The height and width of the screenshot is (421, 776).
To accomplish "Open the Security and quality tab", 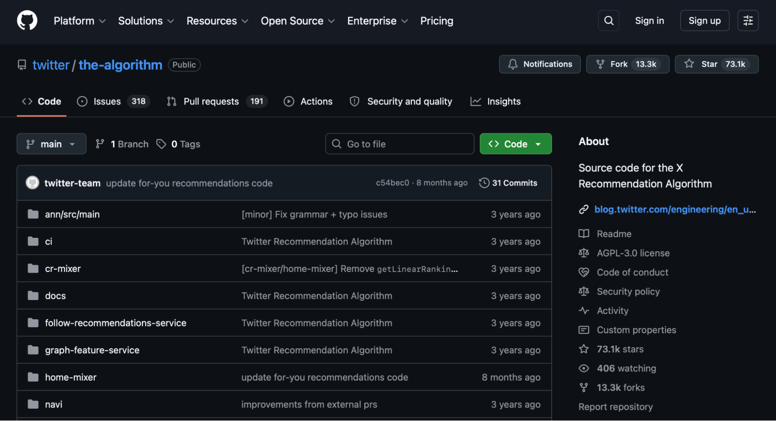I will click(401, 102).
